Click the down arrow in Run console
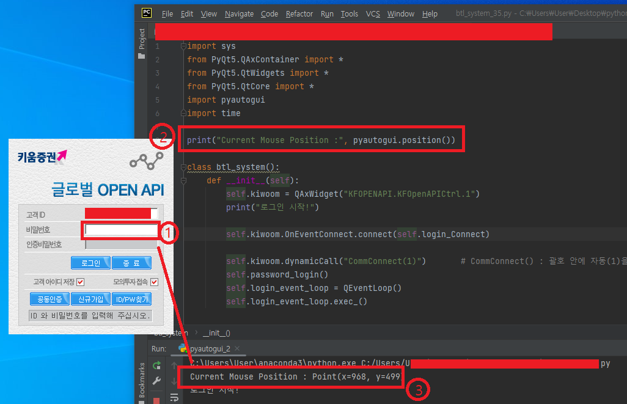The height and width of the screenshot is (404, 627). tap(174, 381)
